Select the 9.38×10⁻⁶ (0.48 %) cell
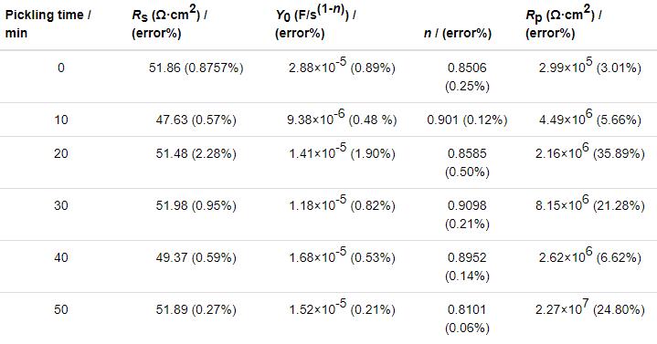This screenshot has height=344, width=657. (342, 118)
